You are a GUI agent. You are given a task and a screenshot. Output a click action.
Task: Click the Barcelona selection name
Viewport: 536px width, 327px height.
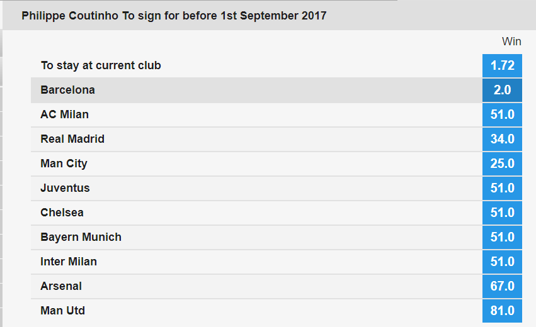click(67, 90)
